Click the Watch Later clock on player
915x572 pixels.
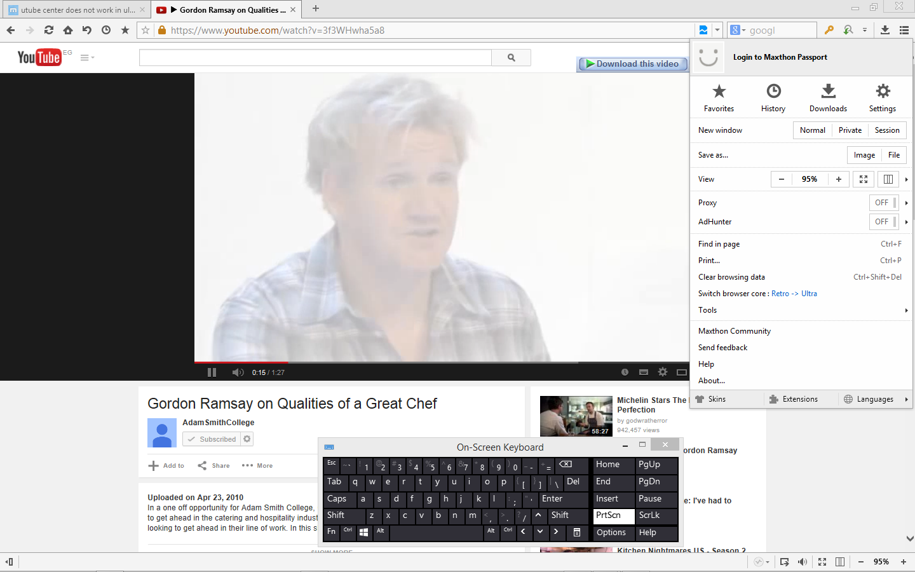coord(625,372)
